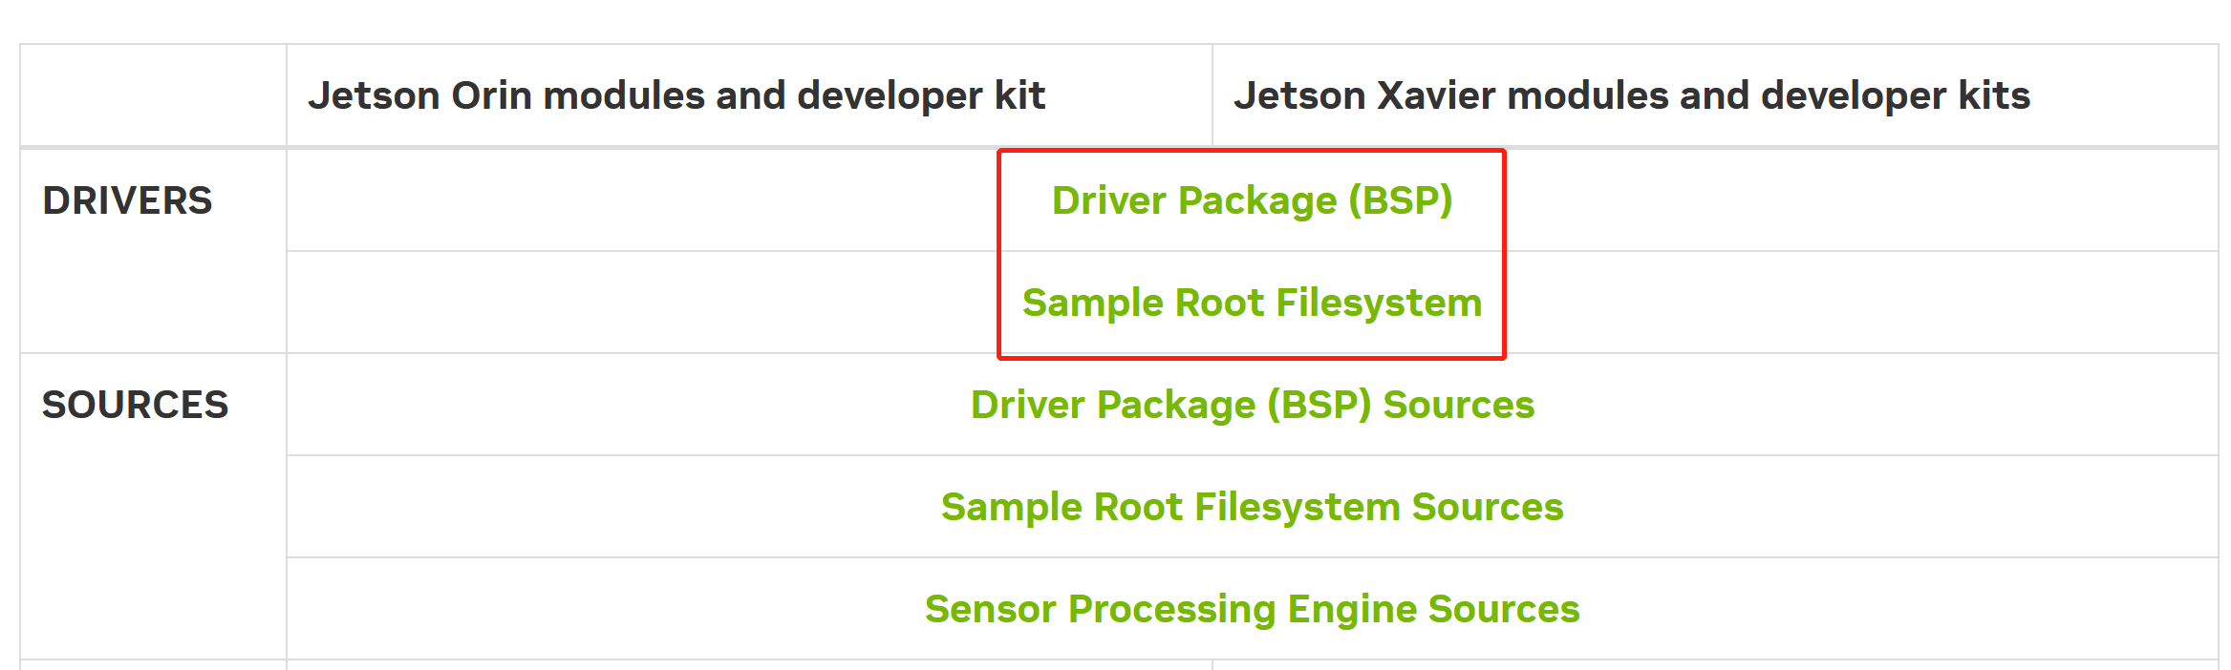This screenshot has height=670, width=2231.
Task: Click blank area right of BSP Sources link
Action: tap(1877, 405)
